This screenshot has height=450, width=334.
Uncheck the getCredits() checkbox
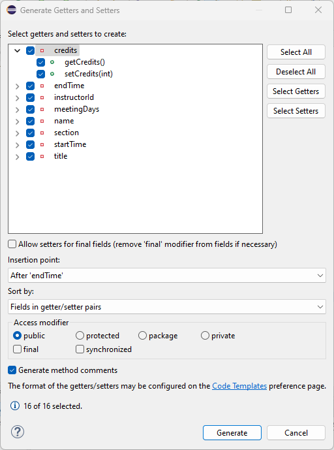[40, 62]
